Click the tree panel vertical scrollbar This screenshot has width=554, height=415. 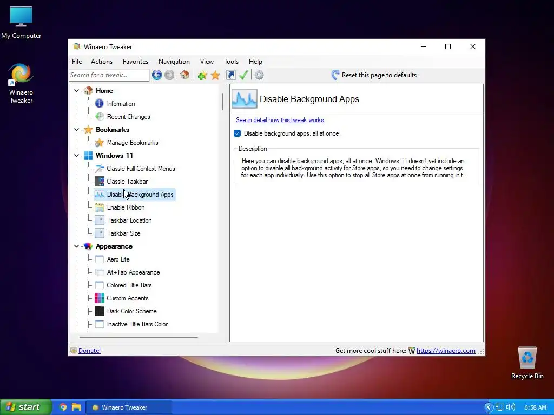pyautogui.click(x=222, y=102)
